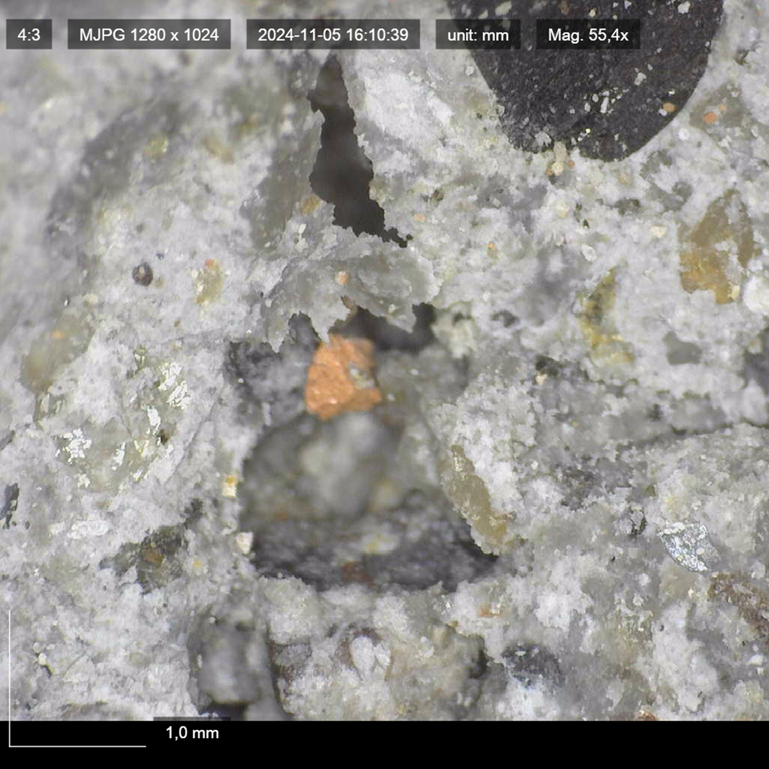Click the 1,0 mm scale bar text
Viewport: 769px width, 769px height.
(x=192, y=733)
